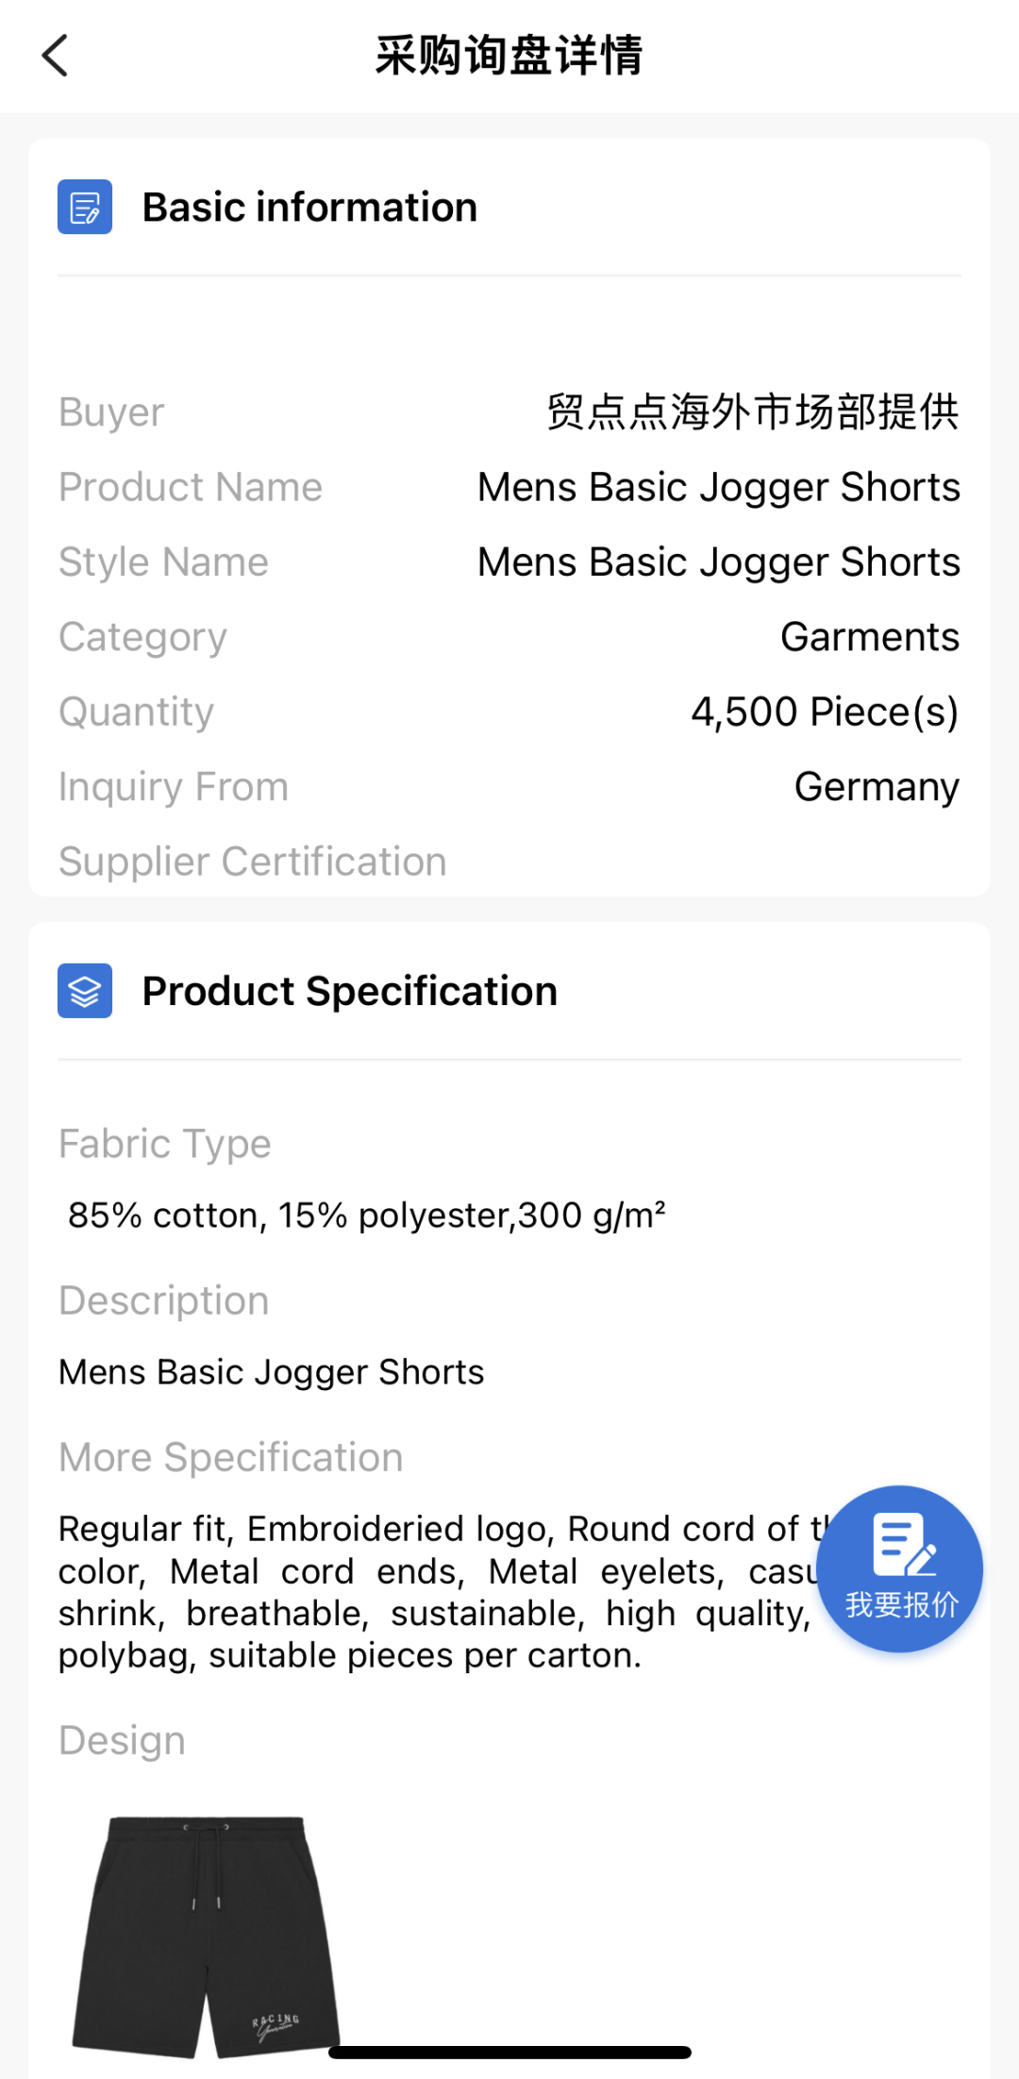Tap the floating quote button 我要报价

point(900,1568)
